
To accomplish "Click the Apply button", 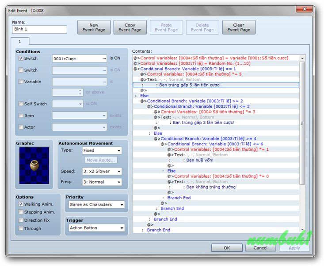I will coord(294,248).
